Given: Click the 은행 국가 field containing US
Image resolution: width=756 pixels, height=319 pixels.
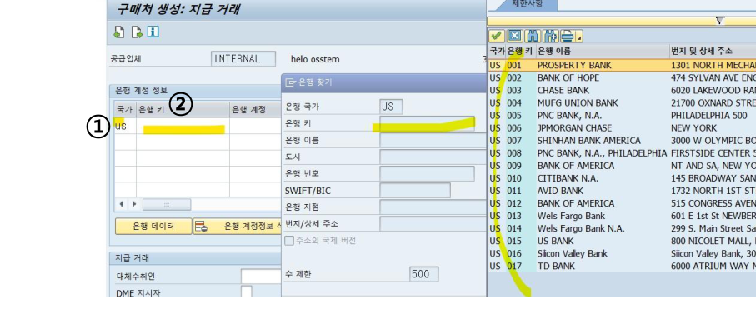Looking at the screenshot, I should point(391,107).
